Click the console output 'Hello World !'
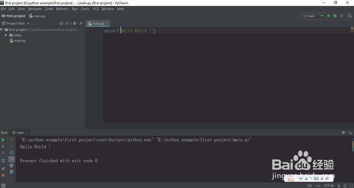Image resolution: width=354 pixels, height=188 pixels. (35, 147)
